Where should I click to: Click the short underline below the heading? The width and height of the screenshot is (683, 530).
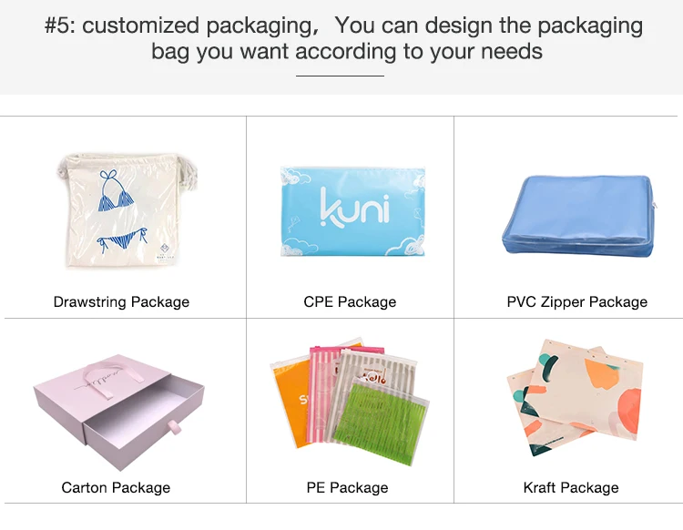340,76
